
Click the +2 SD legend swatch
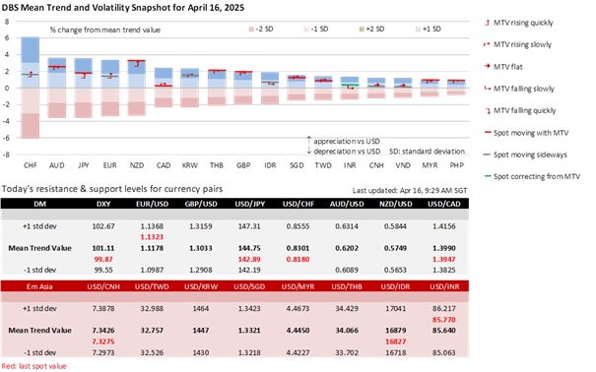pos(362,30)
